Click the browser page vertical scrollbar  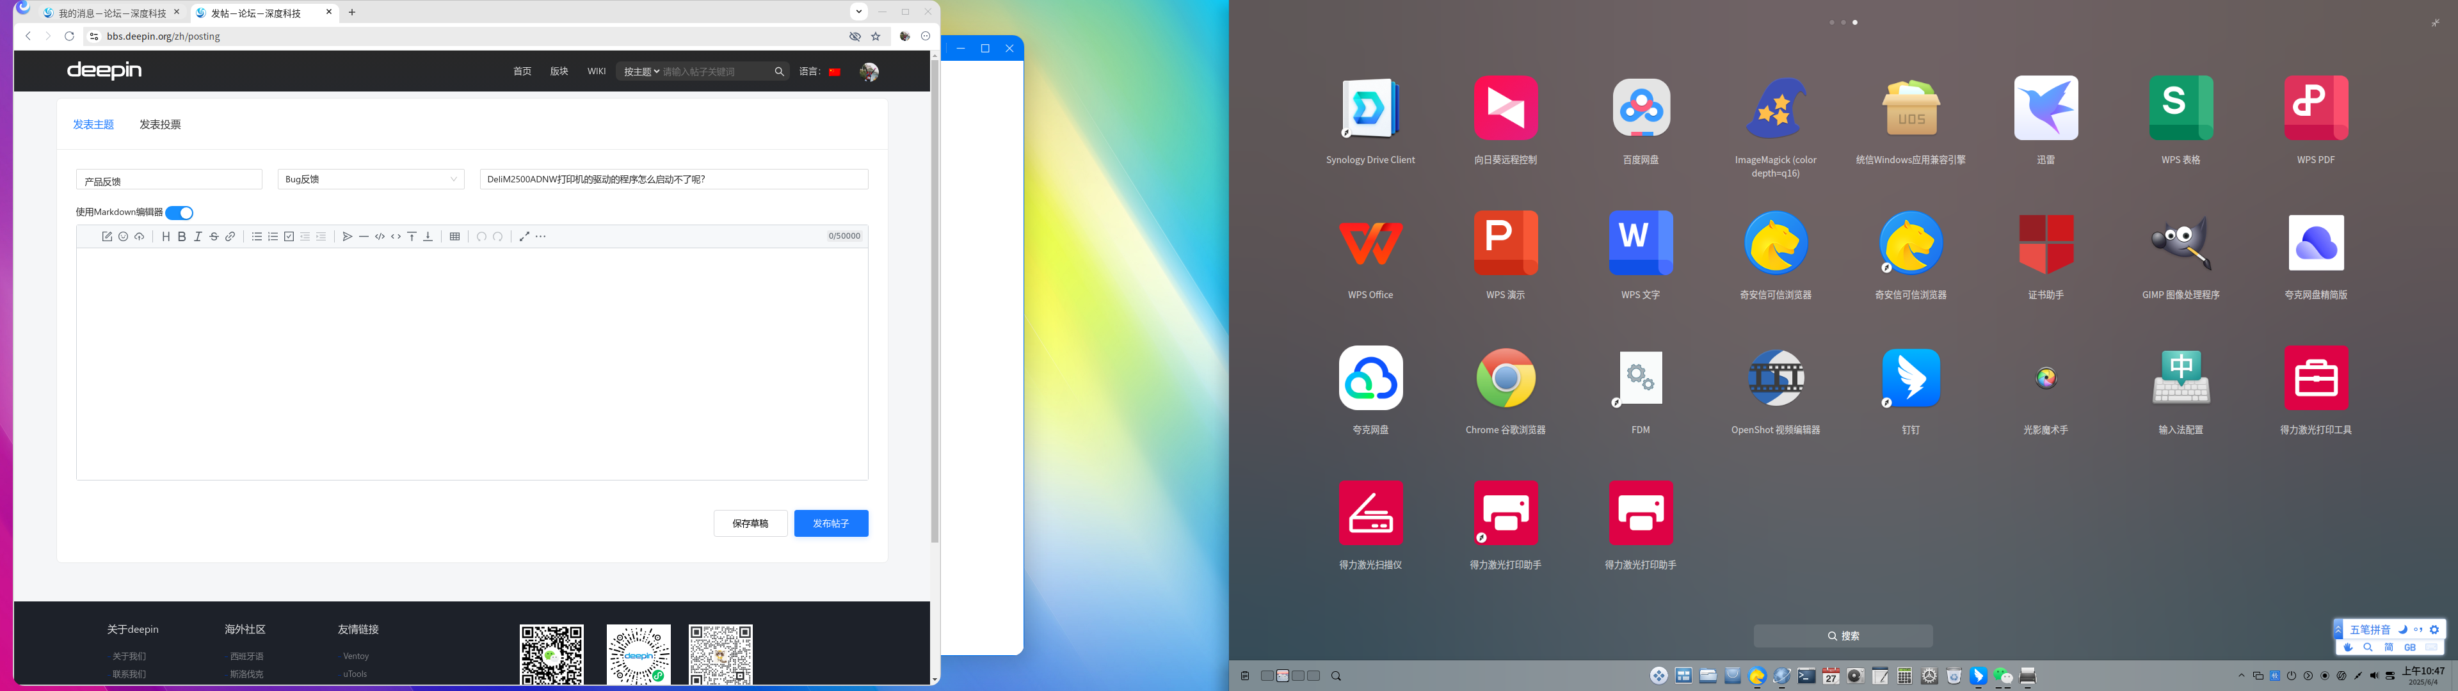[935, 301]
